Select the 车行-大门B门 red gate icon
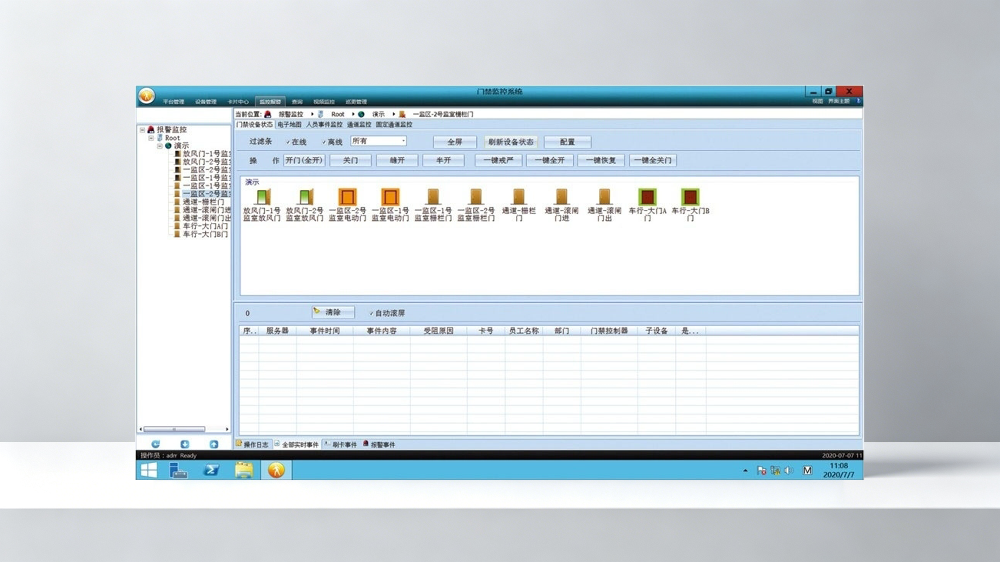The height and width of the screenshot is (562, 1000). point(690,197)
